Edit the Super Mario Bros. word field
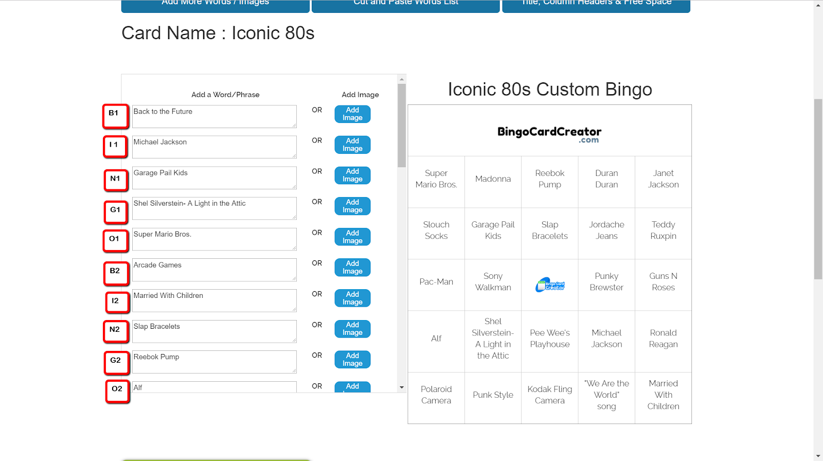 pyautogui.click(x=214, y=239)
